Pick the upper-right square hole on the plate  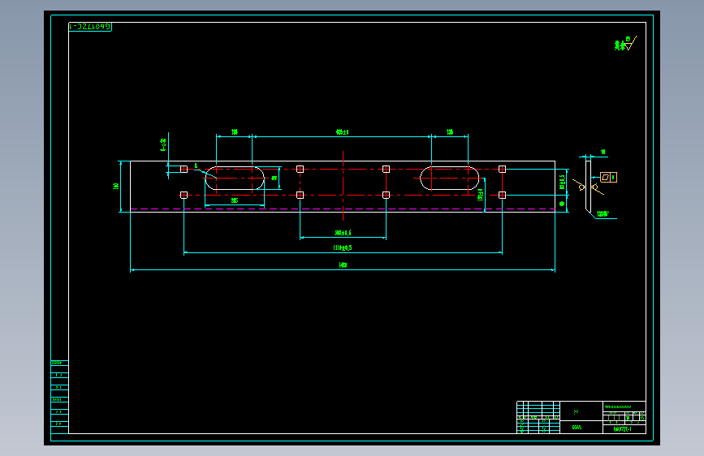point(502,170)
